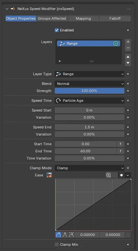Click the curve point Y value field
This screenshot has height=251, width=138.
pos(113,235)
